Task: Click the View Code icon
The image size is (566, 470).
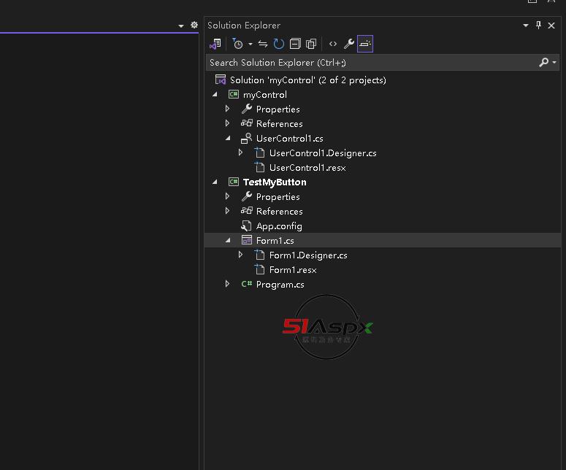Action: pos(333,45)
